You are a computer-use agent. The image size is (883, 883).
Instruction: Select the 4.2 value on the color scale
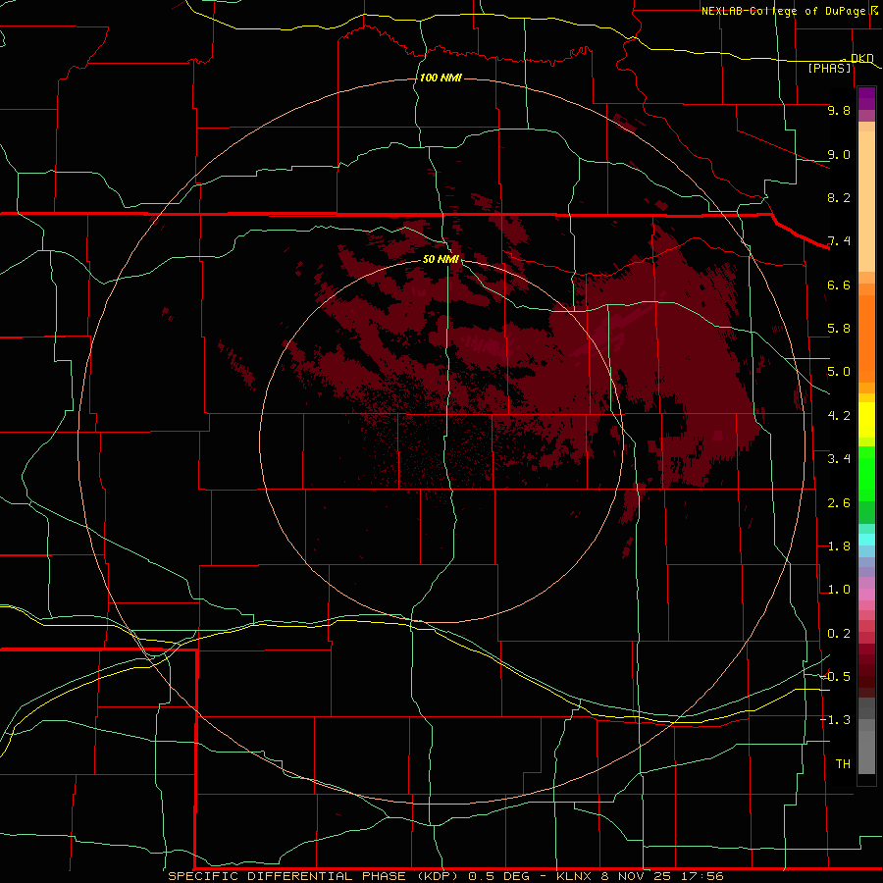[x=839, y=416]
